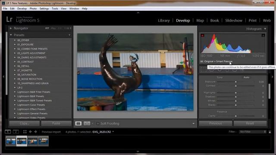Image resolution: width=276 pixels, height=155 pixels.
Task: Collapse the right panel group arrow
Action: [x=273, y=77]
